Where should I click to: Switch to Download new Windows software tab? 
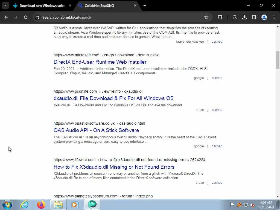point(42,6)
